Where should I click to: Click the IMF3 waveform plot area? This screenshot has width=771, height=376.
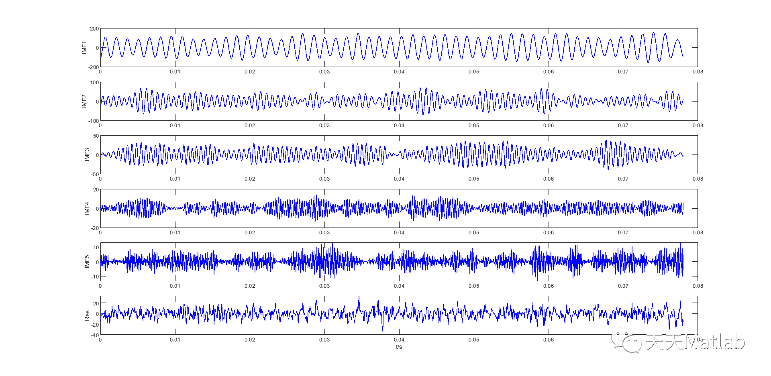pyautogui.click(x=399, y=154)
